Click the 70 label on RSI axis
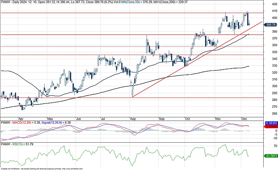The width and height of the screenshot is (278, 170). [275, 146]
